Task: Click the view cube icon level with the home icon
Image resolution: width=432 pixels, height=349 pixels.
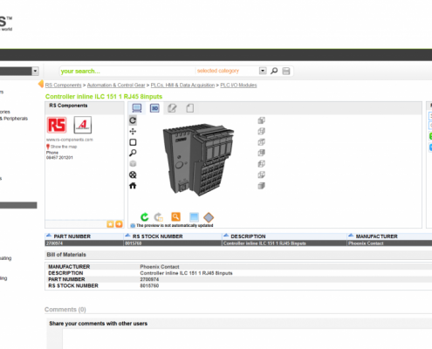Action: [x=261, y=186]
